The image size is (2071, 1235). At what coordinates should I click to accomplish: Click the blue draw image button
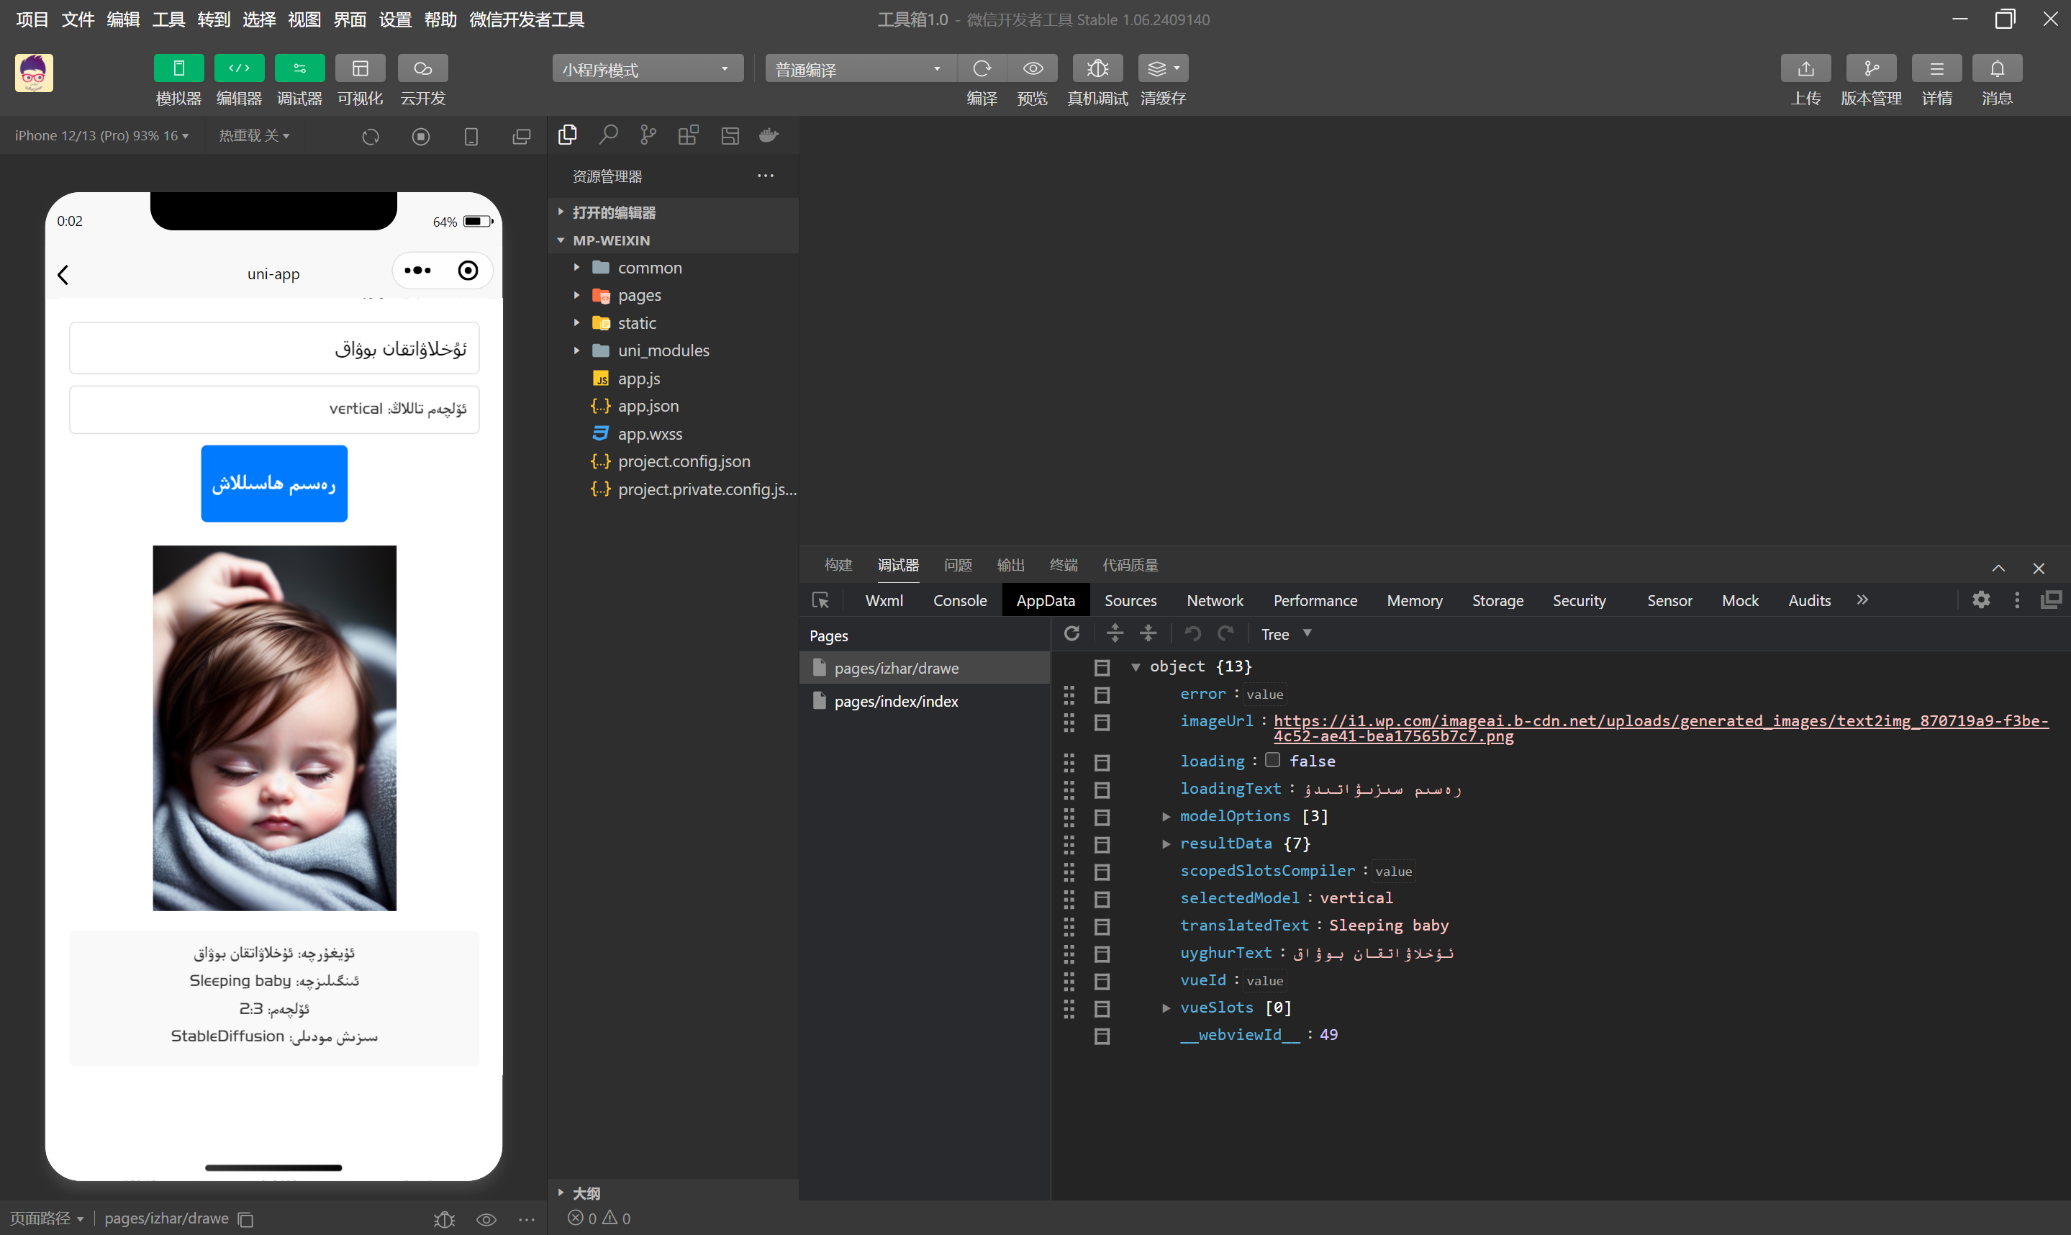273,484
